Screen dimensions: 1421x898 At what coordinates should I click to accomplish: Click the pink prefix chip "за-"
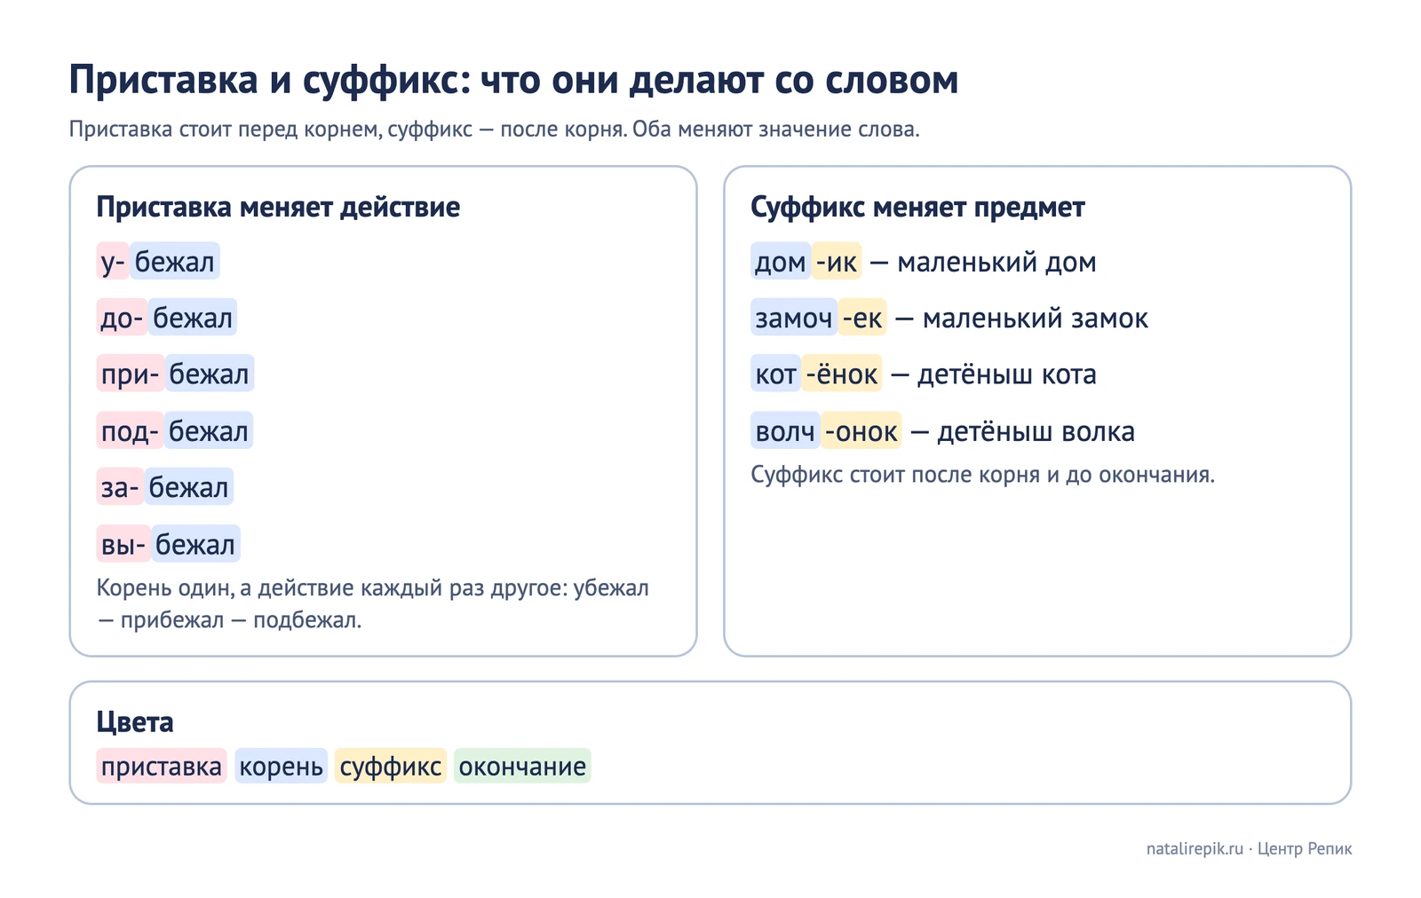click(120, 487)
